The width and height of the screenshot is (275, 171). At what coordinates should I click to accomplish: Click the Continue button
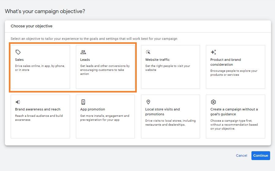261,155
